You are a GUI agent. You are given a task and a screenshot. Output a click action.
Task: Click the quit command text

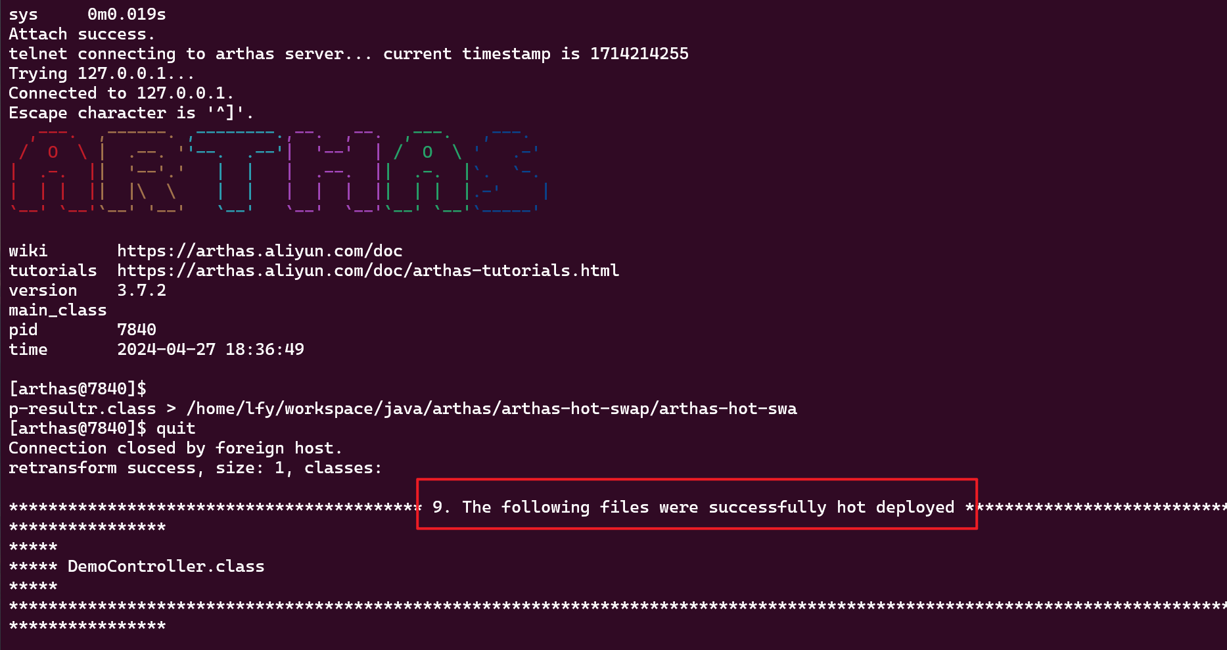(175, 429)
